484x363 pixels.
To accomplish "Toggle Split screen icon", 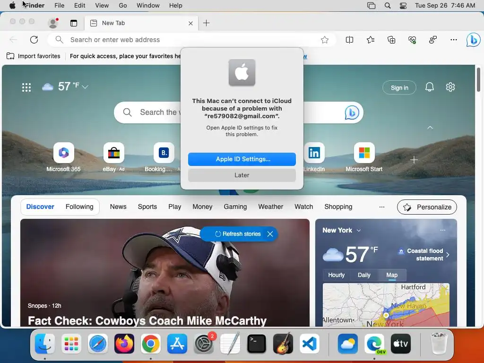I will (349, 40).
